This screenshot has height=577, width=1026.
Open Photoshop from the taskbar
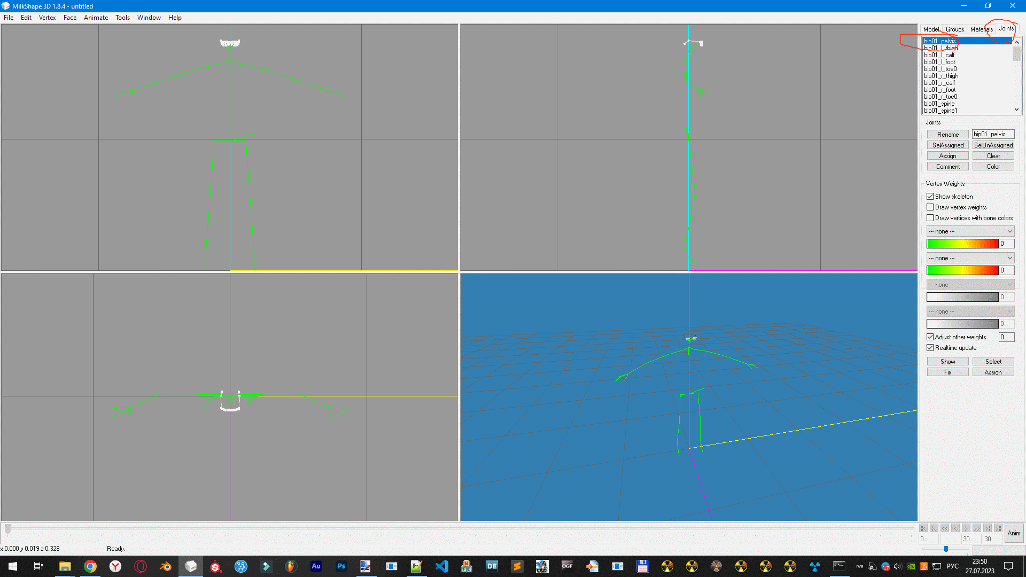tap(341, 566)
